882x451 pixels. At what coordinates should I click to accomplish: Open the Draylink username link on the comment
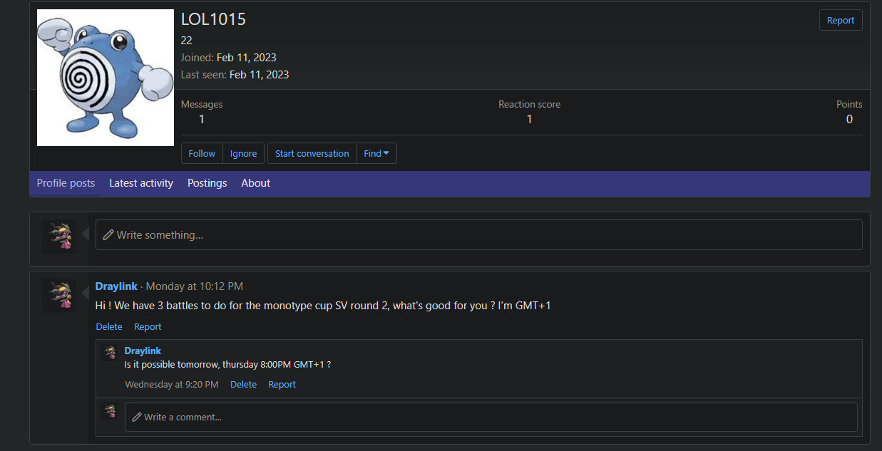point(143,351)
